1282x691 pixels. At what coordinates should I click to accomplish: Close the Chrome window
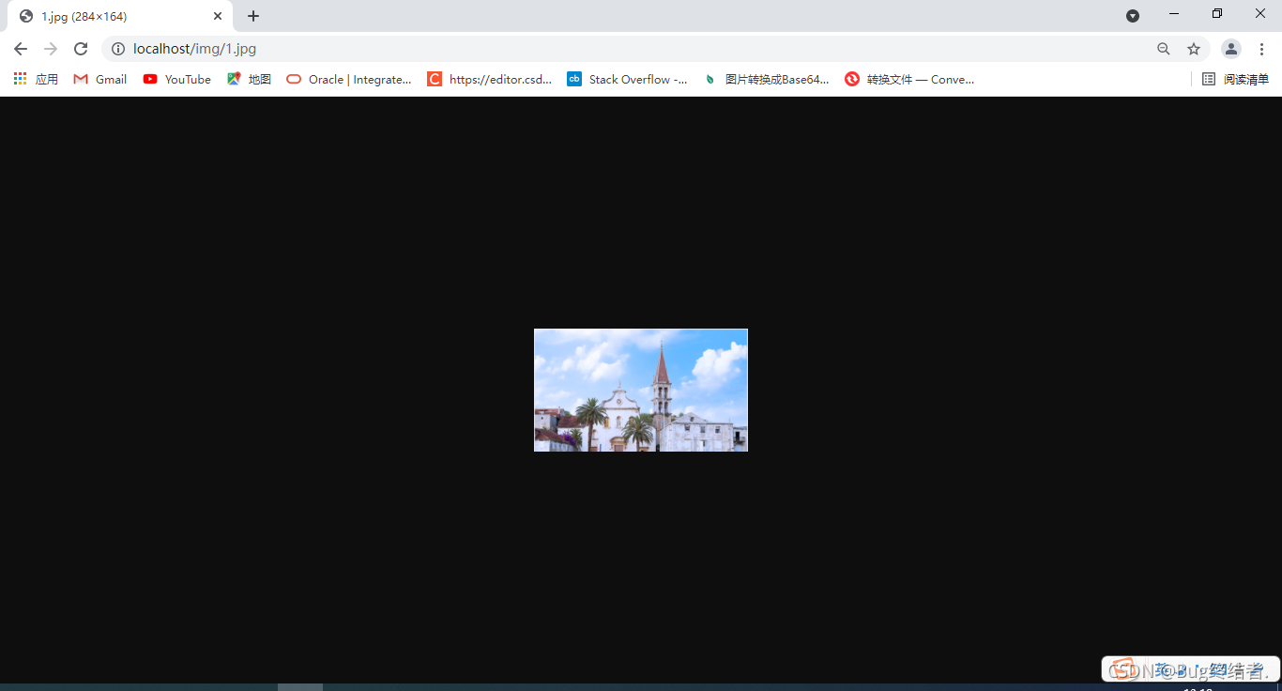pos(1260,14)
